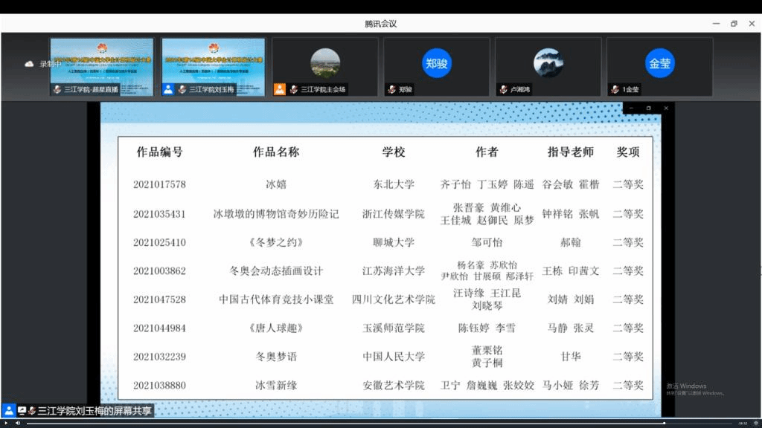The image size is (762, 428).
Task: Click microphone icon beside 卢湘鸿 name label
Action: tap(503, 89)
